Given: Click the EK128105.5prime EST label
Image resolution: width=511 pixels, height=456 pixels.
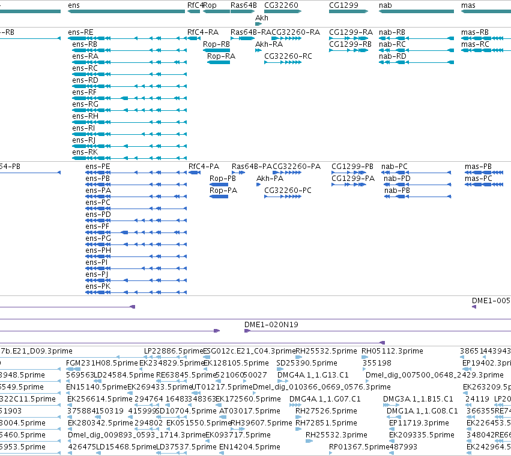Looking at the screenshot, I should [236, 363].
